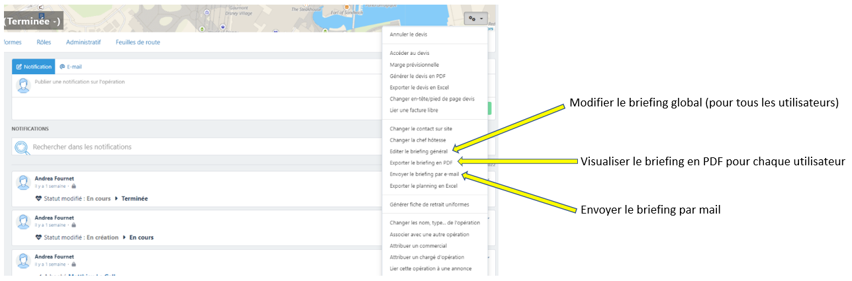The height and width of the screenshot is (281, 852).
Task: Open the Feuilles de route tab
Action: pyautogui.click(x=138, y=42)
